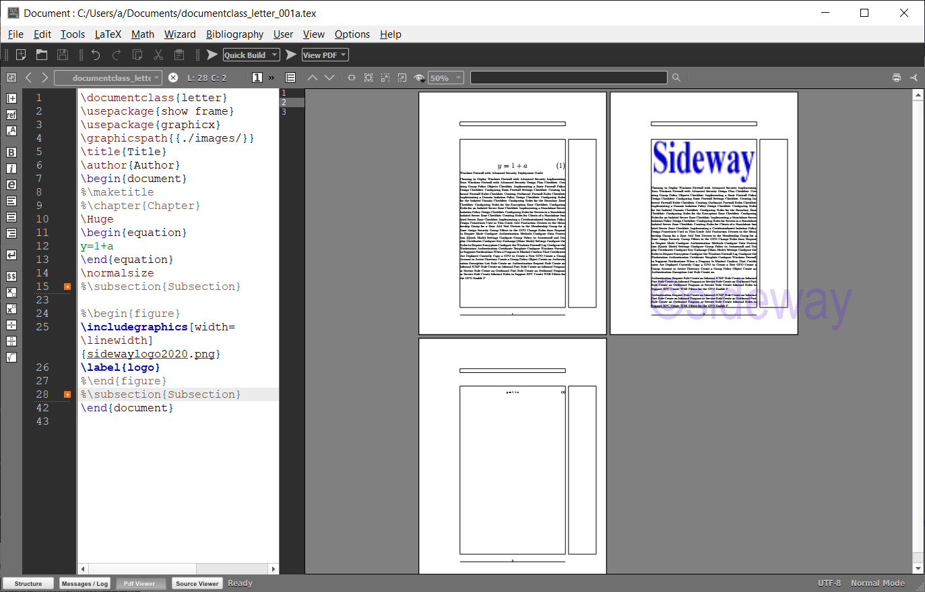Run Quick Build with arrow icon
The image size is (925, 592).
[212, 55]
